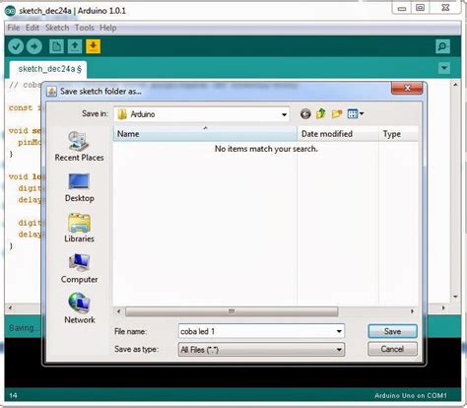
Task: Click the Verify checkmark button in Arduino toolbar
Action: click(16, 46)
